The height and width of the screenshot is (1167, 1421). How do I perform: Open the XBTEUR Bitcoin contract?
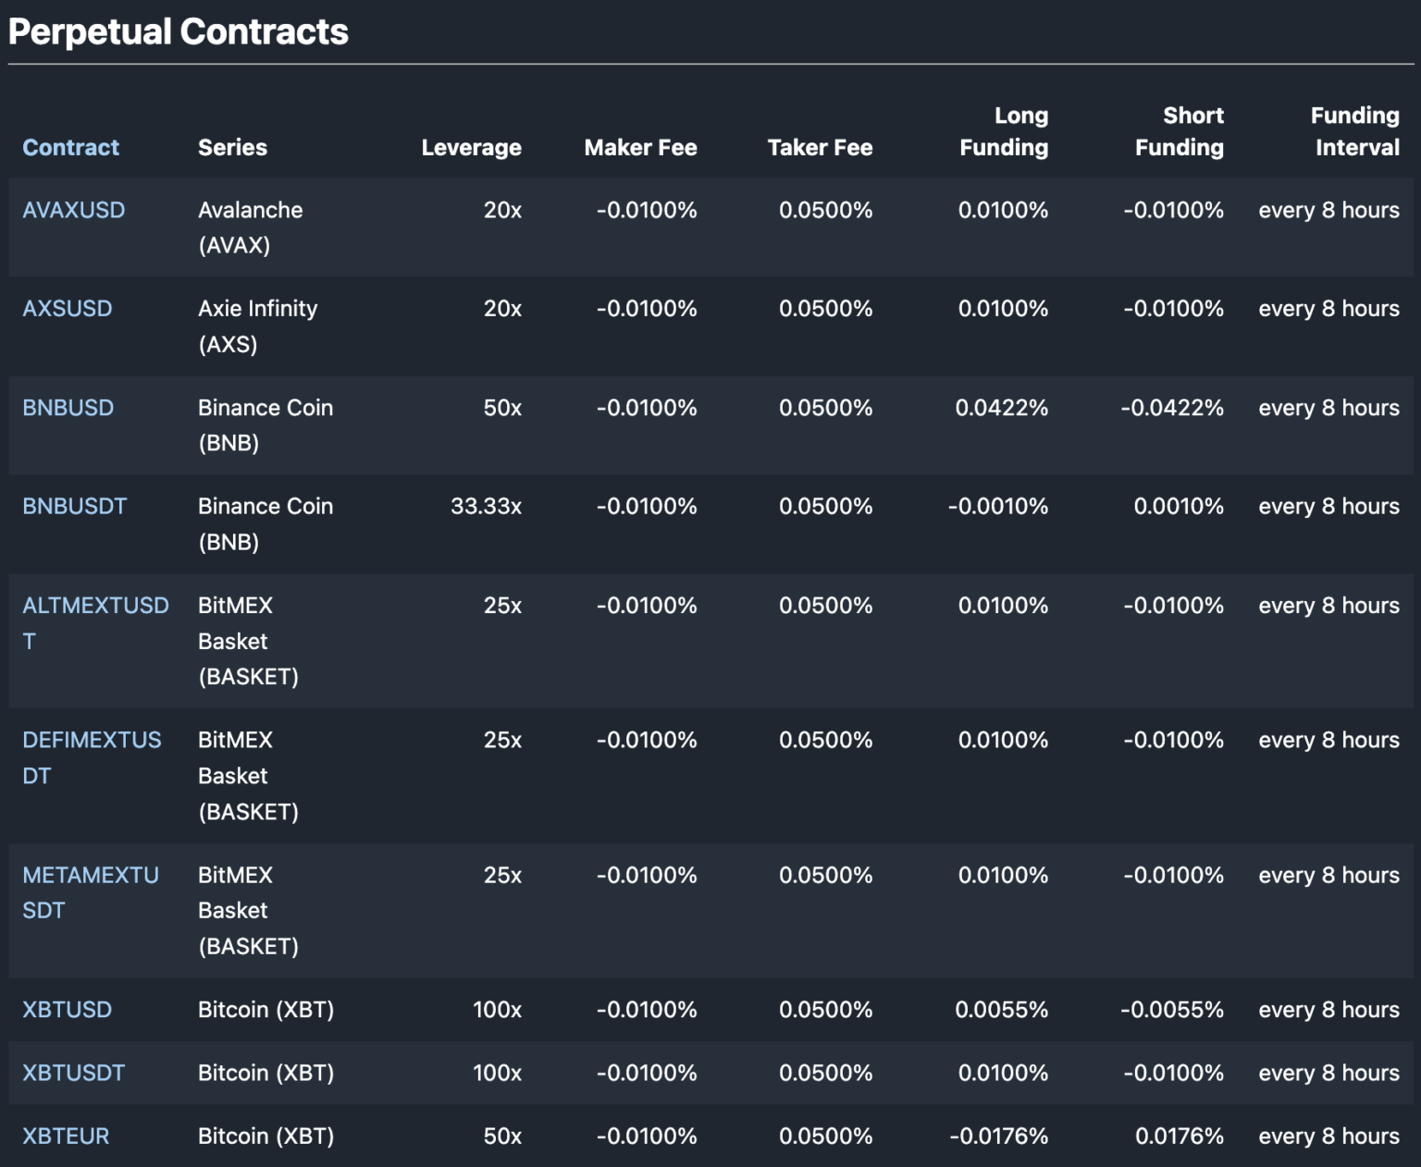click(x=66, y=1135)
